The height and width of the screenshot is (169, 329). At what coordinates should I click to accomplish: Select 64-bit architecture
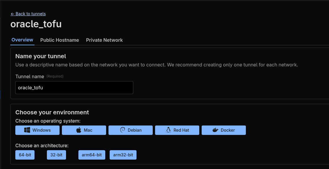click(25, 155)
